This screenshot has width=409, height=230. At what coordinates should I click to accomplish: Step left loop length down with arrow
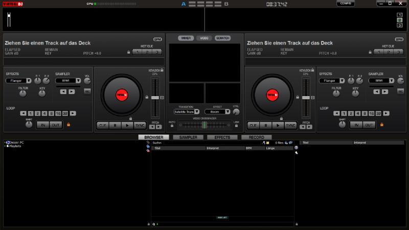pyautogui.click(x=23, y=113)
